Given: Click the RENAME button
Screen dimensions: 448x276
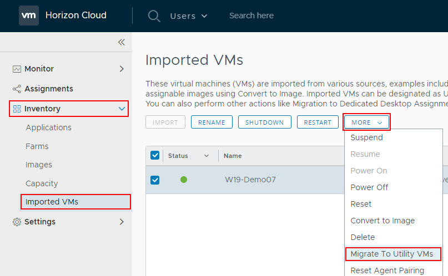Looking at the screenshot, I should 212,122.
